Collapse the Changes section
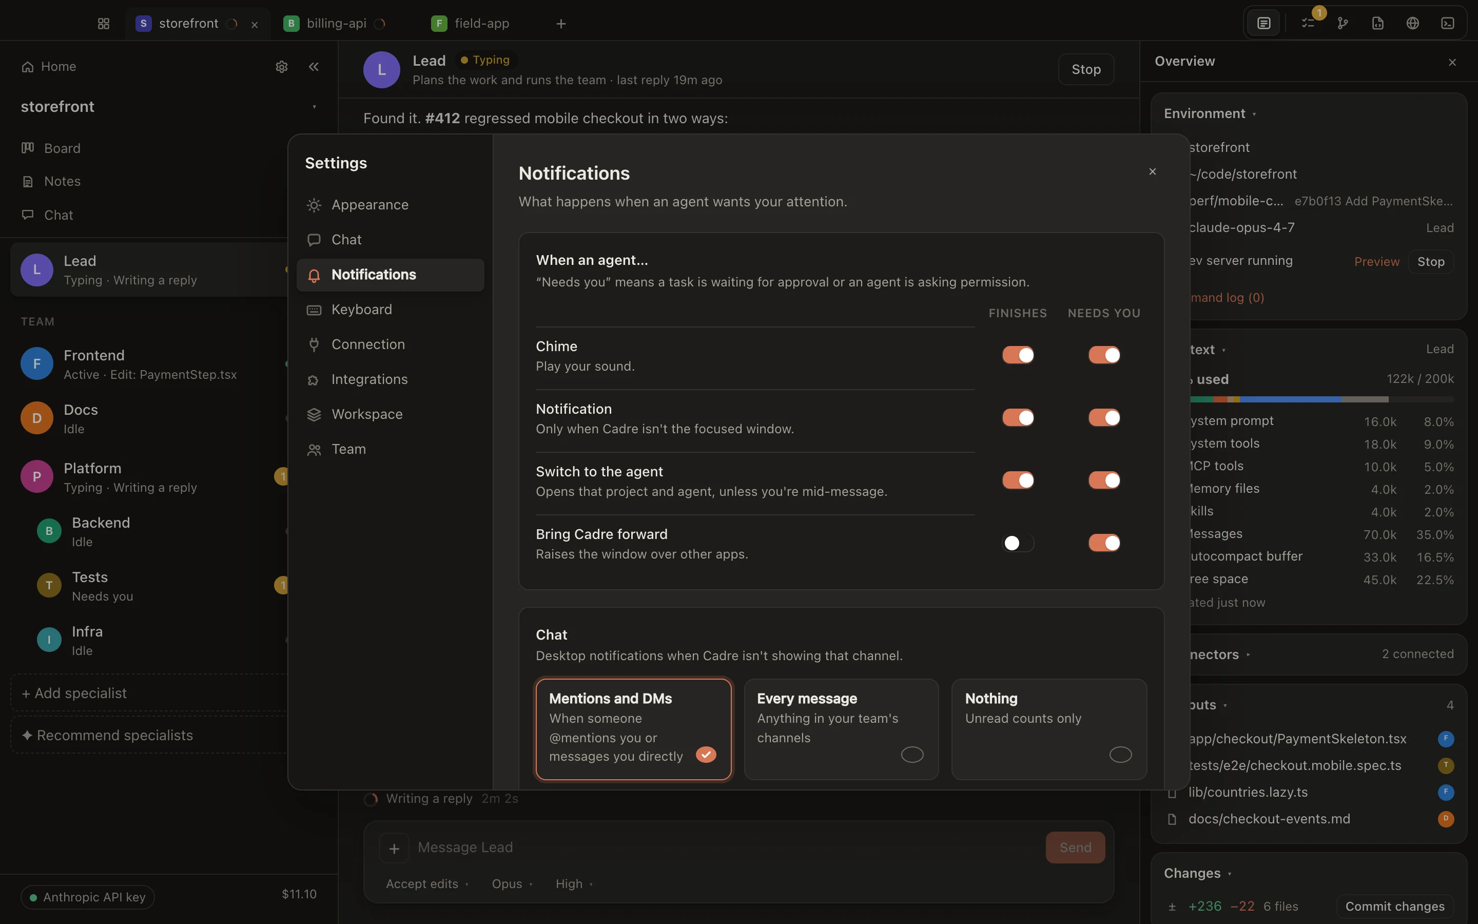Screen dimensions: 1478x924 click(x=1198, y=873)
